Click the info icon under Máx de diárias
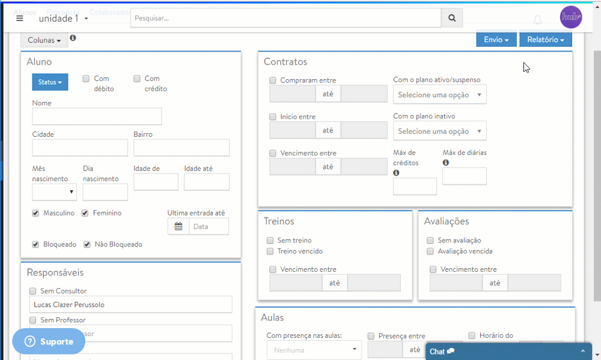 [x=446, y=163]
